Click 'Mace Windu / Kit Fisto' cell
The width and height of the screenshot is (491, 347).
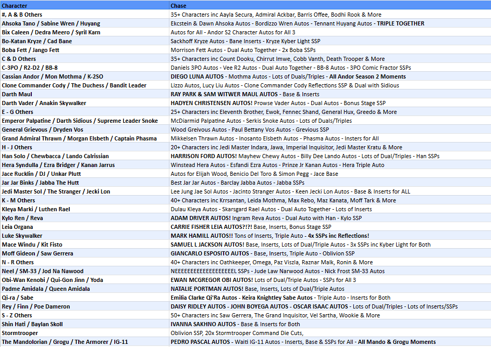coord(84,245)
